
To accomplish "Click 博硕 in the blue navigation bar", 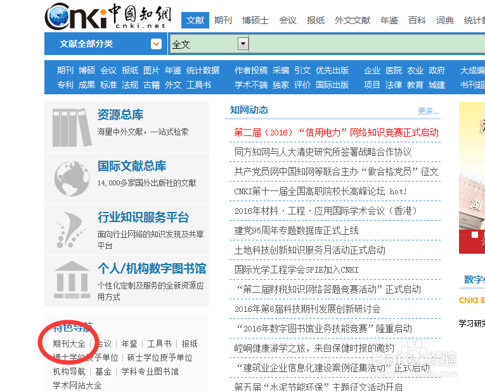I will pyautogui.click(x=87, y=70).
